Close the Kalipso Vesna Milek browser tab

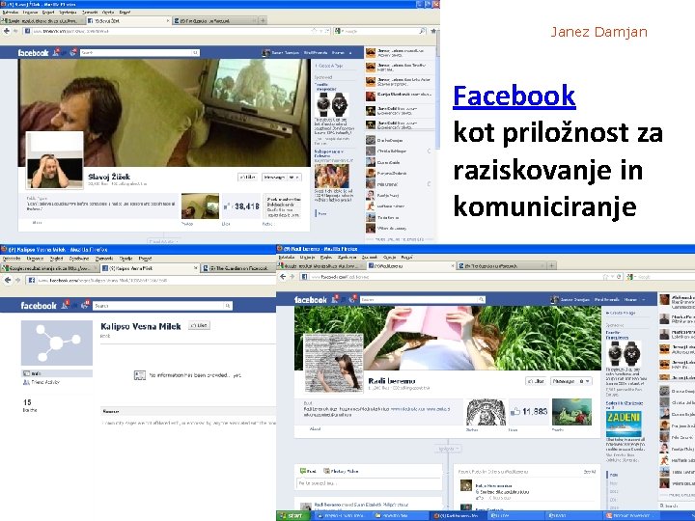tap(195, 268)
